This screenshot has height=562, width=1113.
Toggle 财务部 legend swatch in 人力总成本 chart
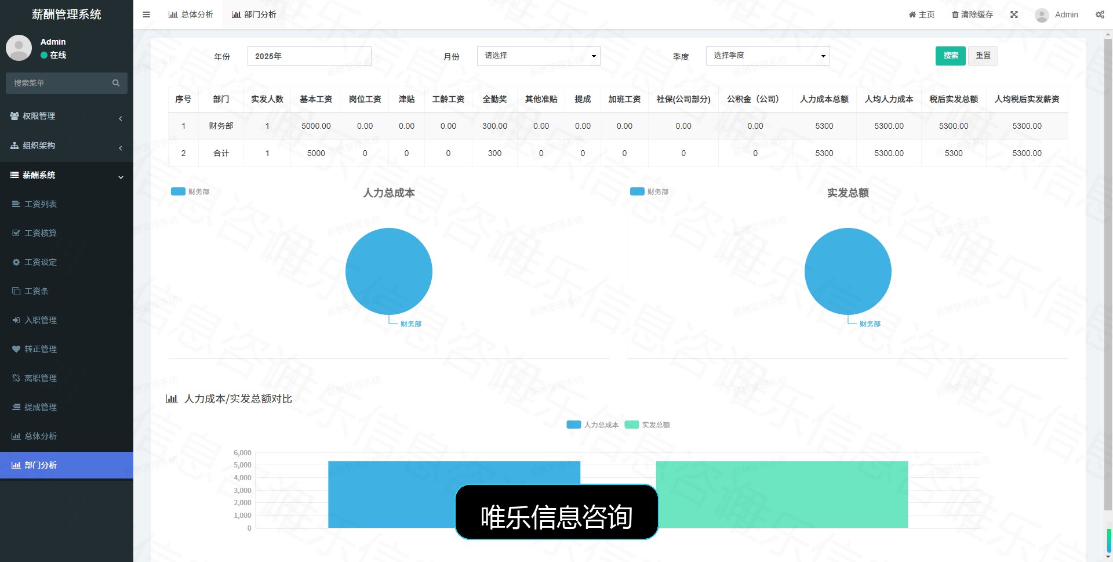[x=178, y=191]
